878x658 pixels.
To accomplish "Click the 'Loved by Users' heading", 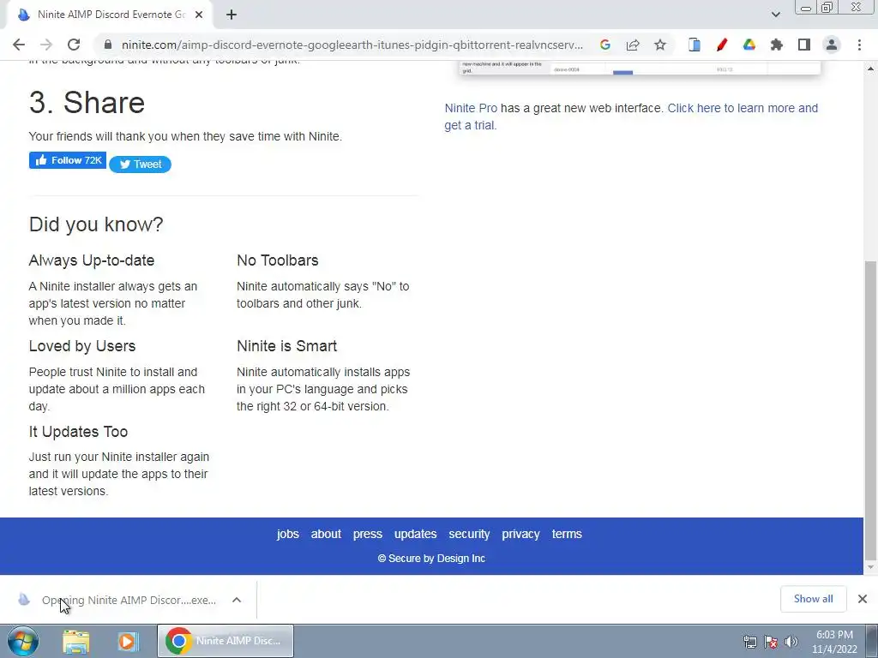I will pos(81,346).
